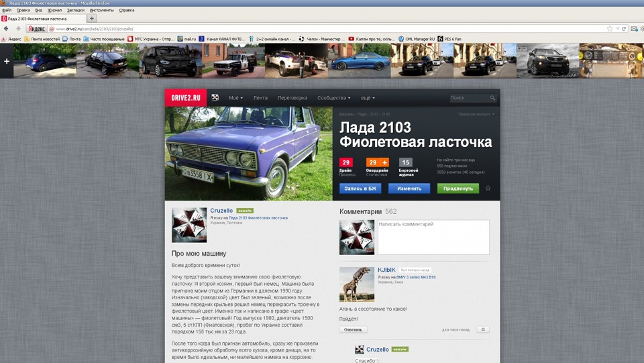Open the Челси - Манчестер bookmark
Viewport: 644px width, 363px height.
pyautogui.click(x=322, y=39)
